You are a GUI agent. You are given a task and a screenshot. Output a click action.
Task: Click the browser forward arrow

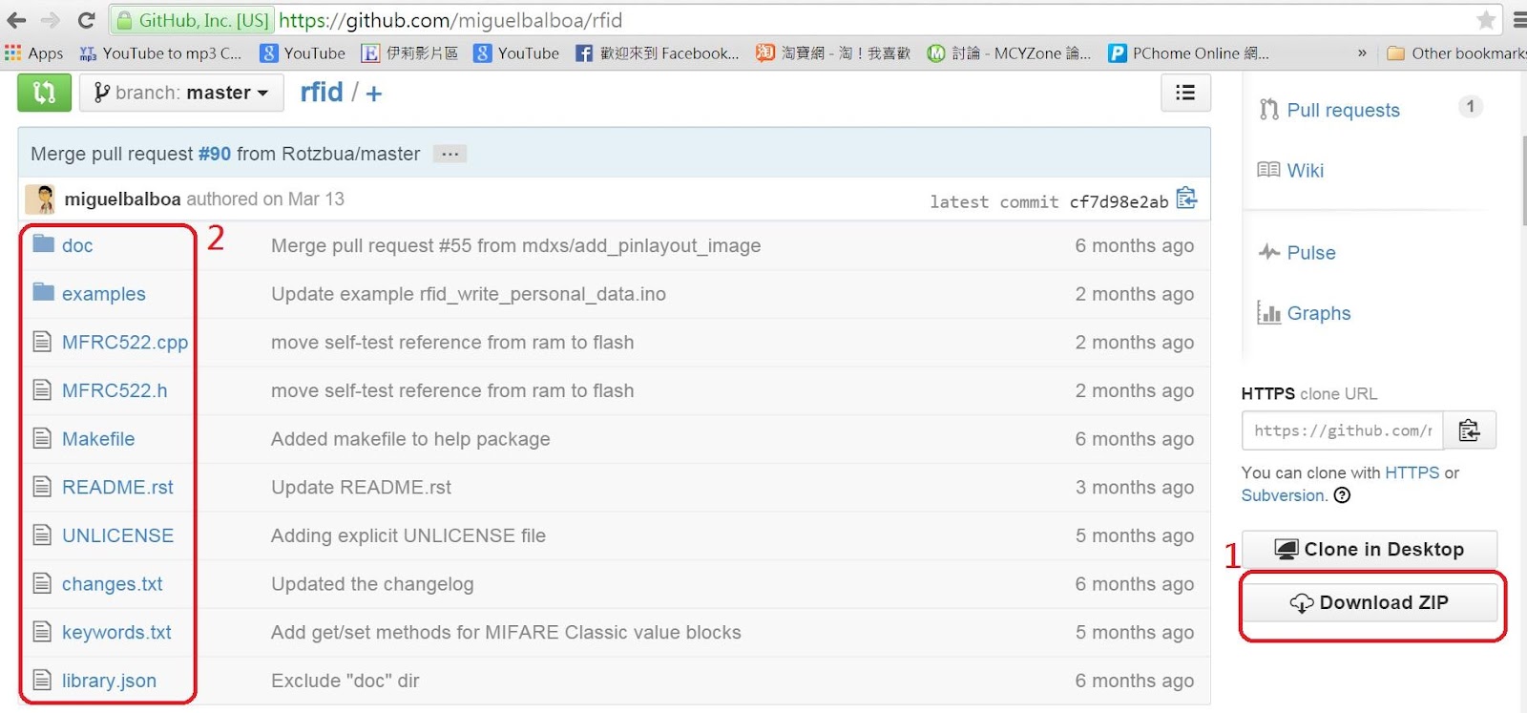click(x=51, y=20)
